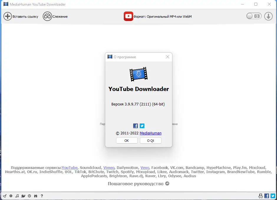Open history with the clock icon
This screenshot has width=277, height=200.
tap(29, 196)
